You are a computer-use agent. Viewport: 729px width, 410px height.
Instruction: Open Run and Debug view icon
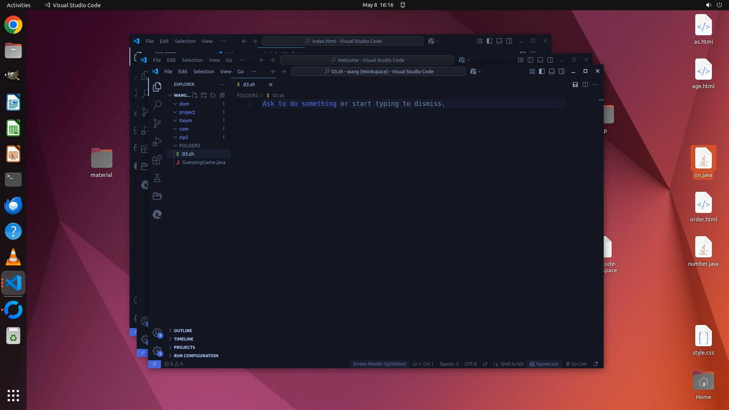[x=157, y=142]
